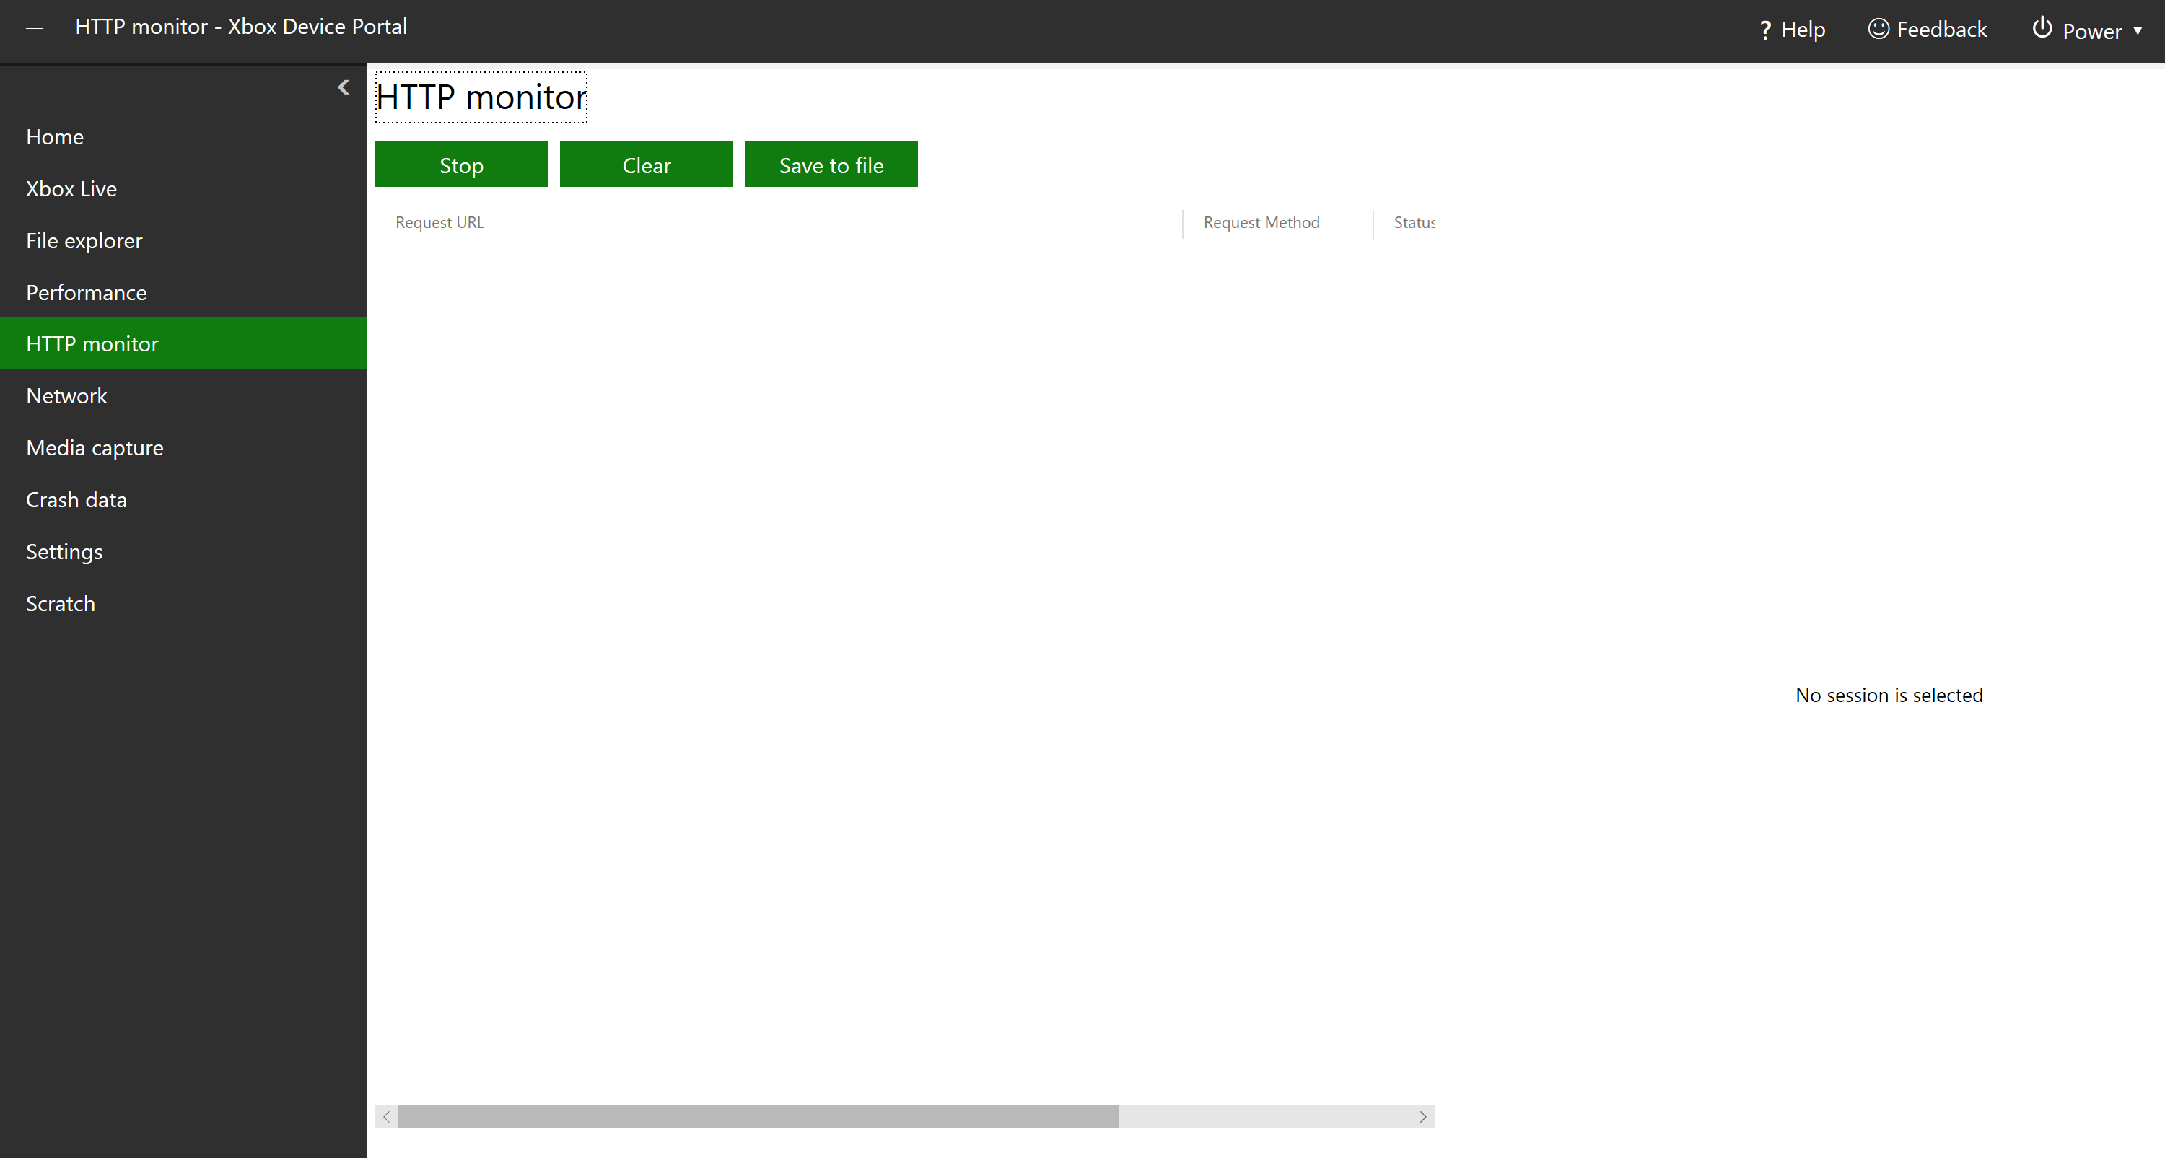Screen dimensions: 2165x1158
Task: Open Media capture panel
Action: 95,447
